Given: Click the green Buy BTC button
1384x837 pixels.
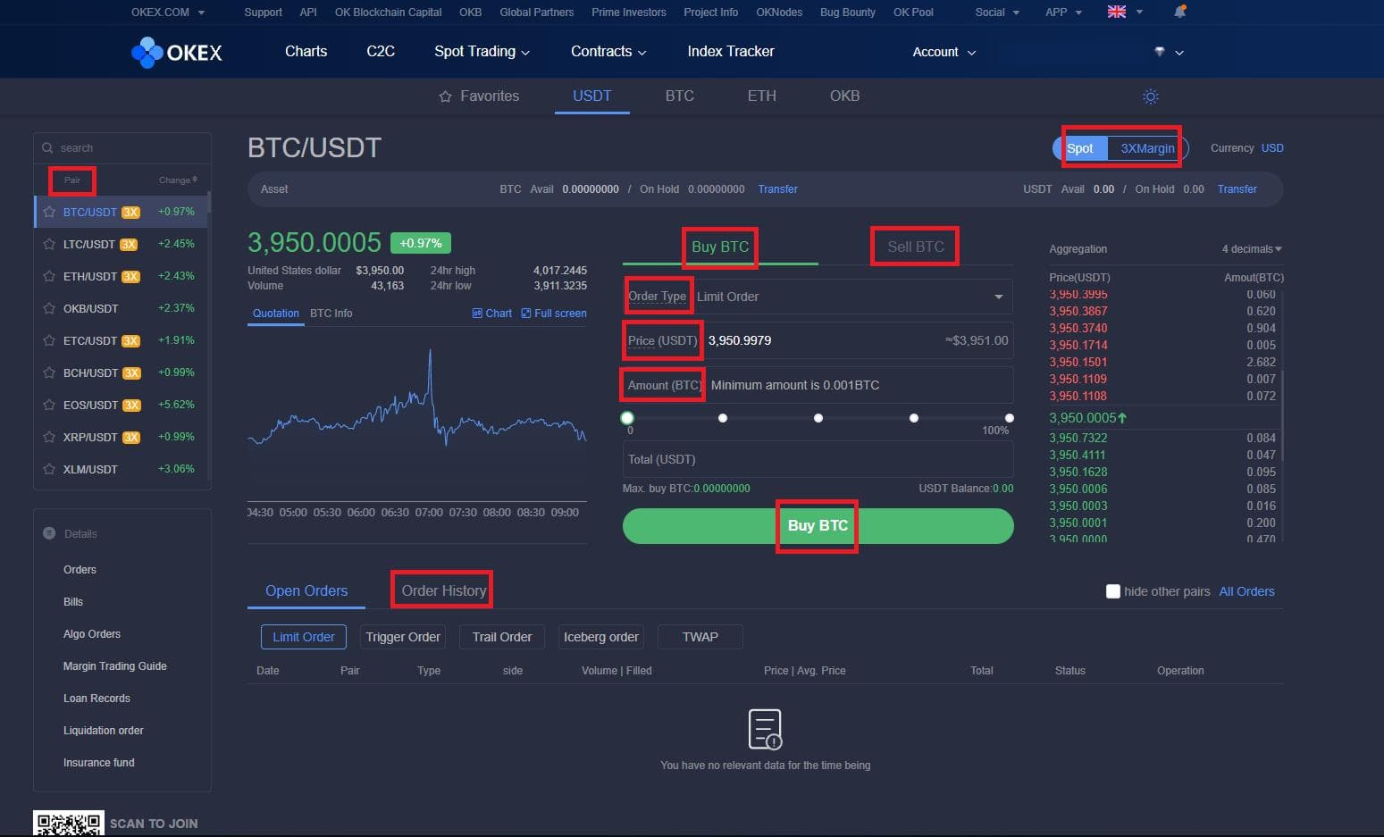Looking at the screenshot, I should pos(818,526).
